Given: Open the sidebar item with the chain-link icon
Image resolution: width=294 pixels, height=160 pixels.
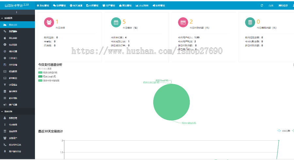Looking at the screenshot, I should (x=17, y=31).
